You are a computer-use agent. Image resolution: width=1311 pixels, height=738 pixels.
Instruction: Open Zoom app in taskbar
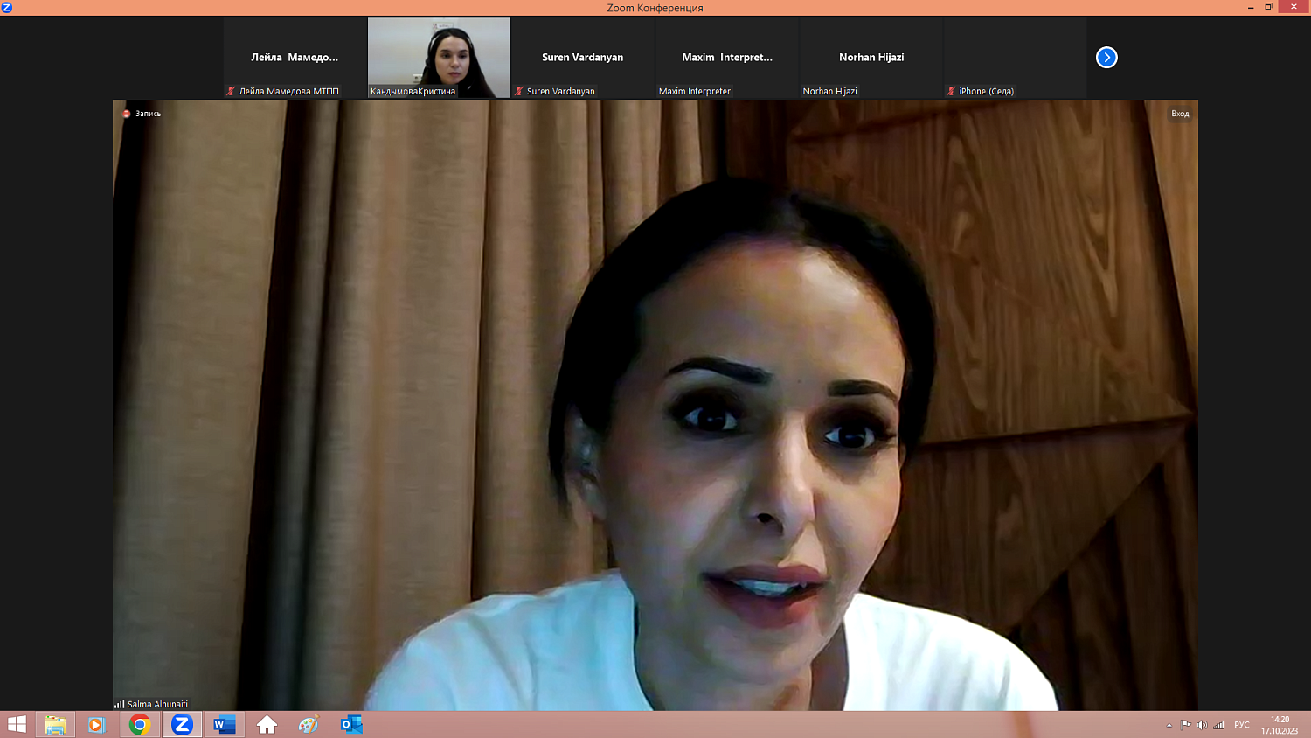(182, 725)
